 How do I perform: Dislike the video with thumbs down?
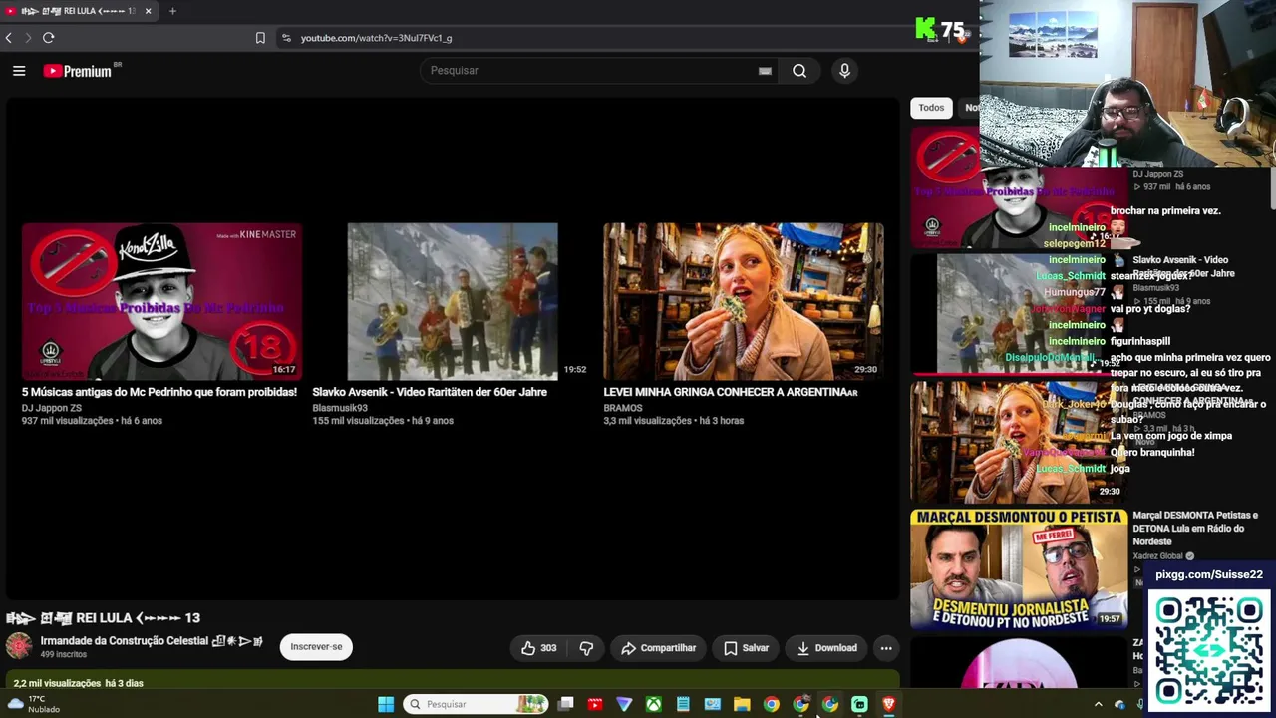586,648
